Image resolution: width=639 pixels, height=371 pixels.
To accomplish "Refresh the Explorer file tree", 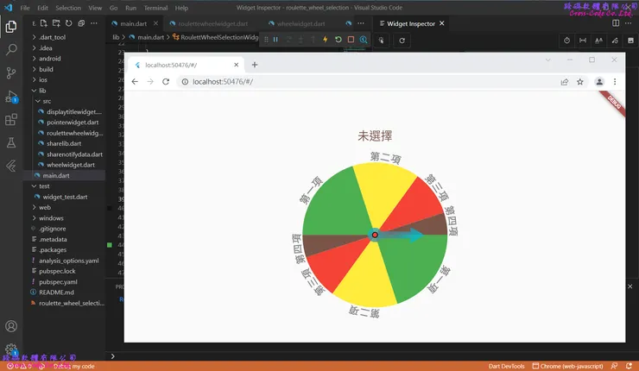I will pos(68,23).
